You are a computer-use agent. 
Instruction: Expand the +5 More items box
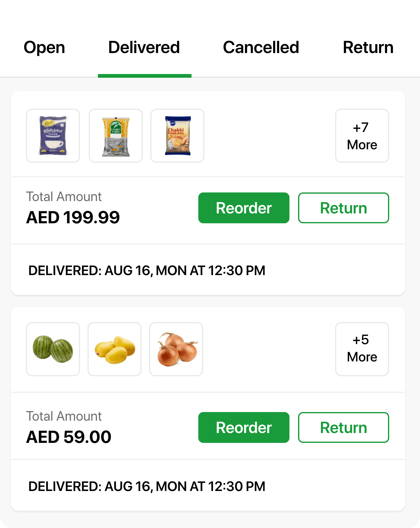click(362, 349)
